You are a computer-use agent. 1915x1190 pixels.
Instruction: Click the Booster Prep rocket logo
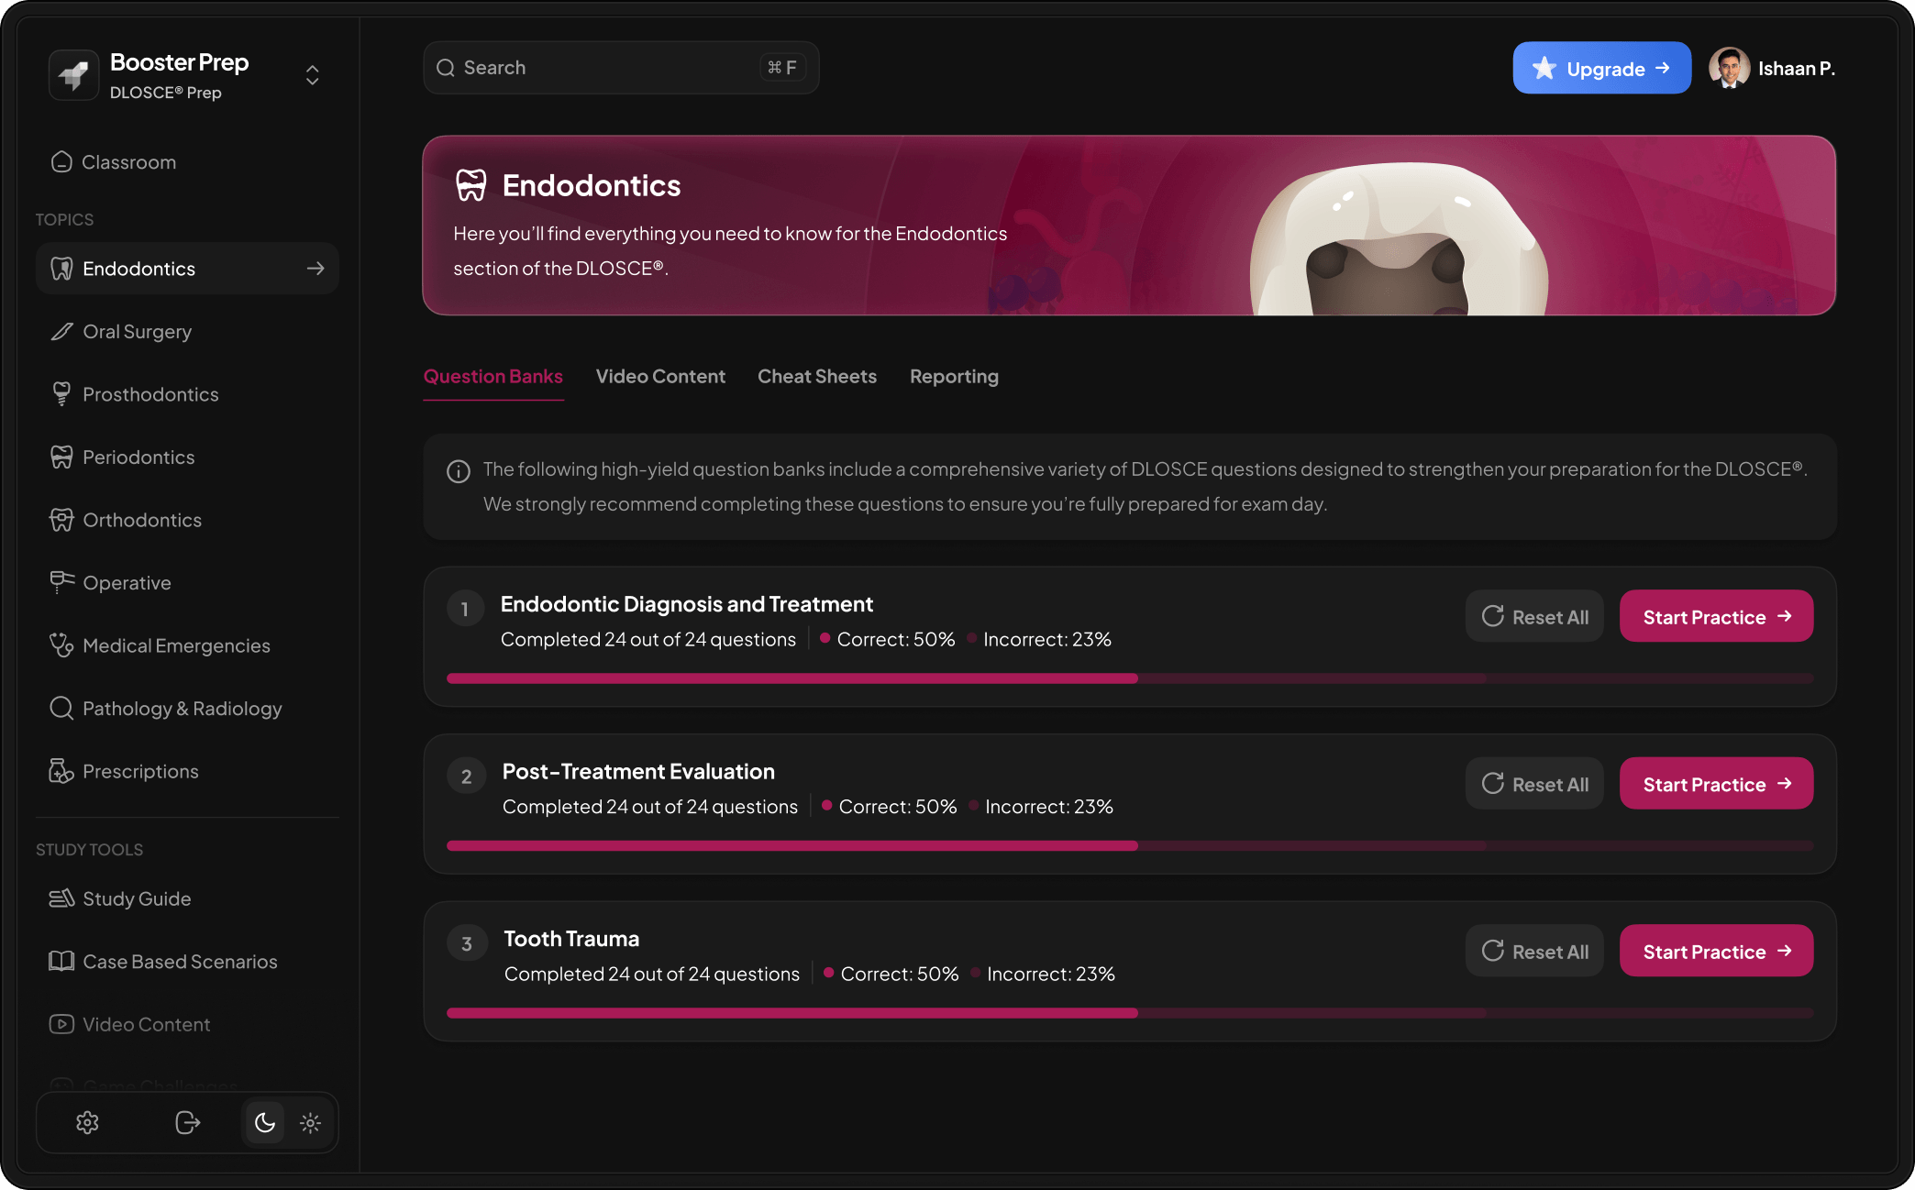coord(73,75)
